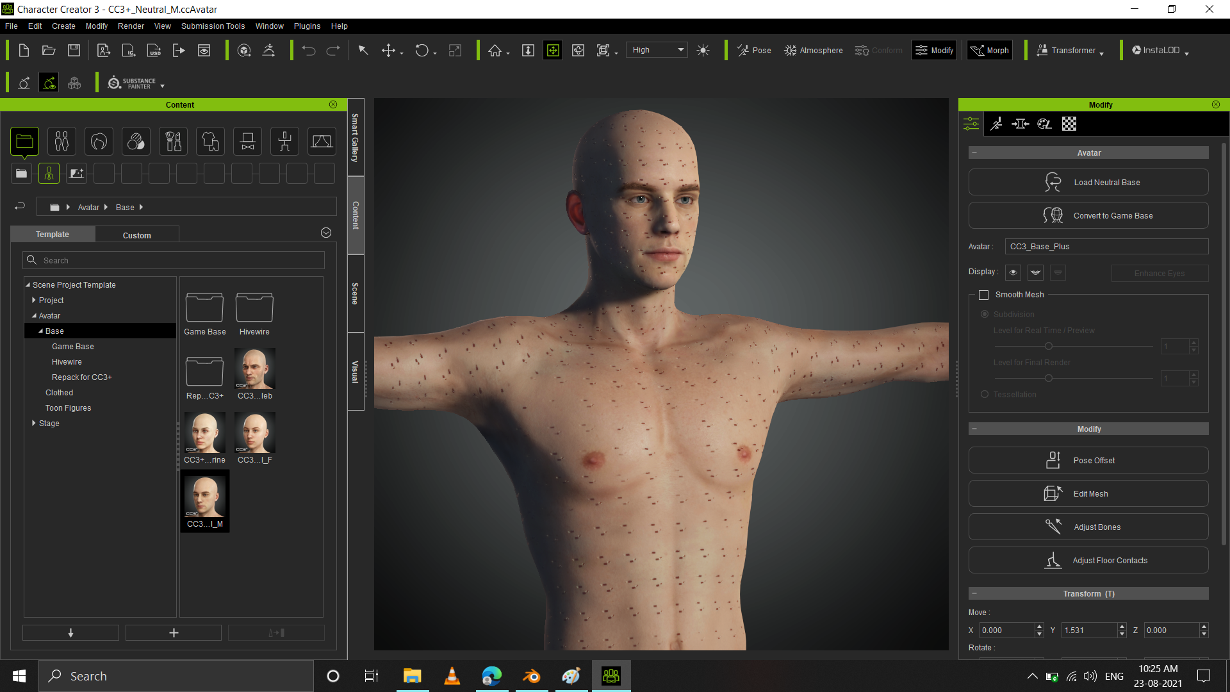Click Load Neutral Base button
Screen dimensions: 1230x692
[x=1088, y=182]
